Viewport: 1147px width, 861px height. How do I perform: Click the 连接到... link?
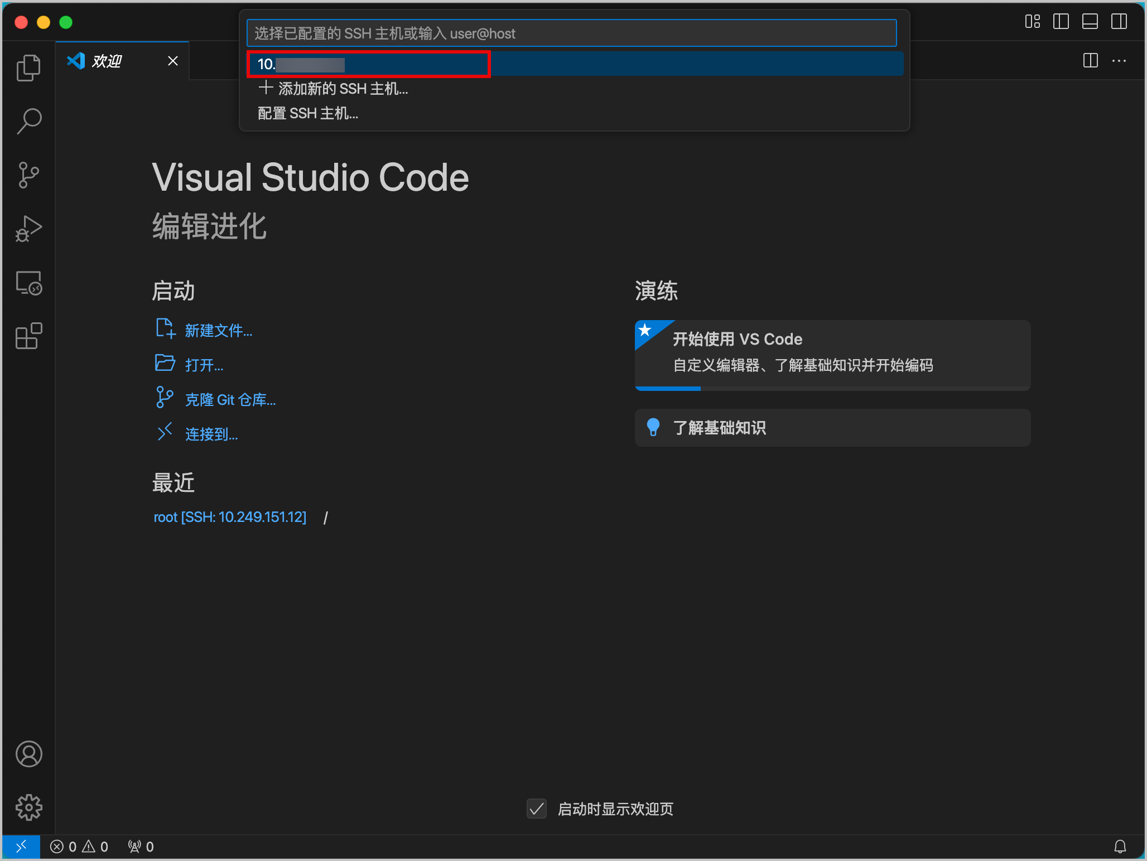(211, 434)
